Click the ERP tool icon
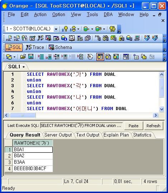The width and height of the screenshot is (168, 193). (x=137, y=38)
